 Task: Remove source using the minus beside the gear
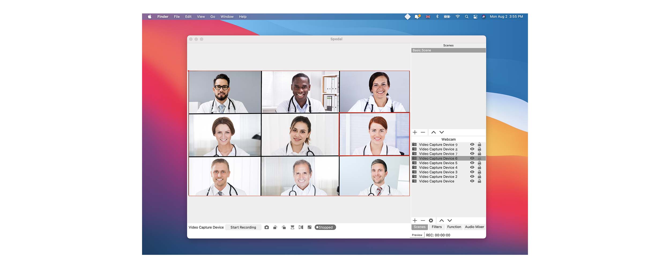point(423,221)
